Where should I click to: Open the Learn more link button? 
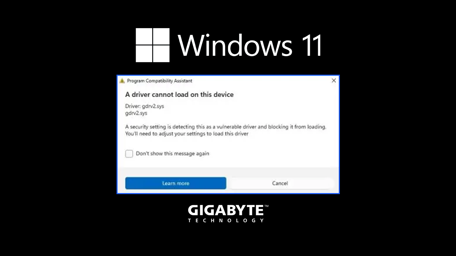tap(176, 183)
